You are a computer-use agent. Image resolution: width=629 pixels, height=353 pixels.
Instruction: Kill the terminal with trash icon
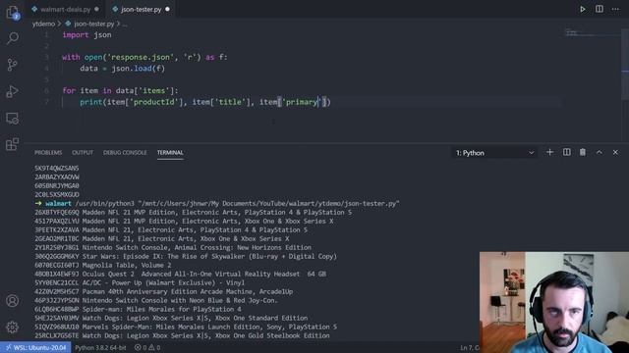(583, 153)
